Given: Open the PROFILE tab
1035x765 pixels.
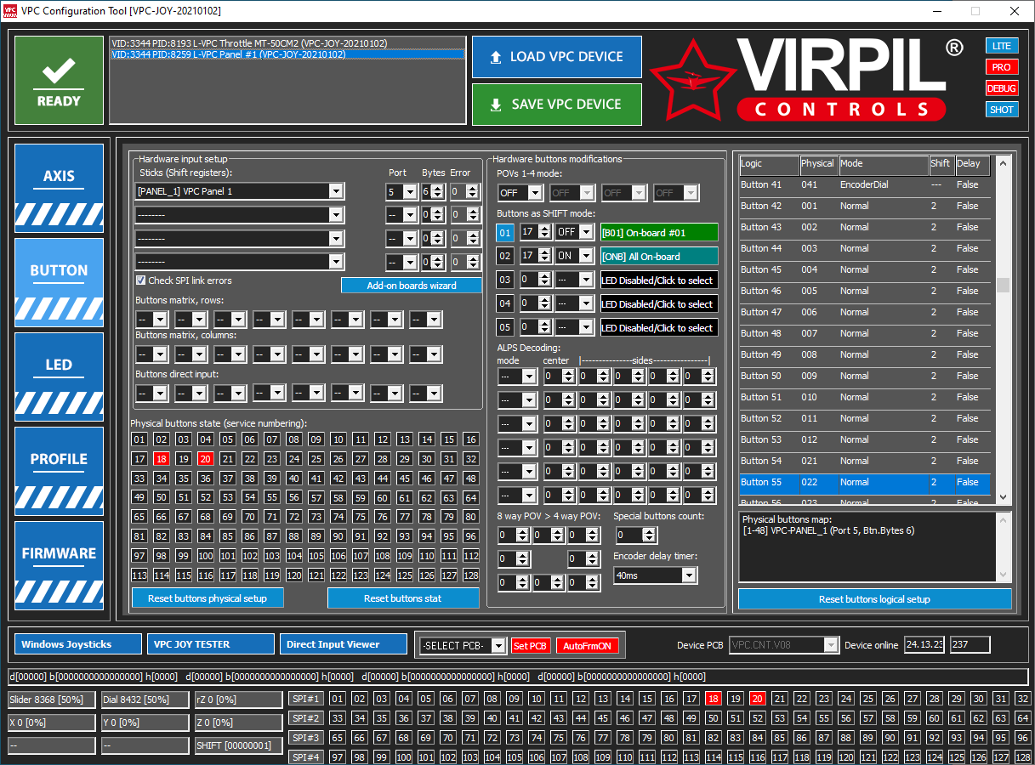Looking at the screenshot, I should (x=59, y=471).
